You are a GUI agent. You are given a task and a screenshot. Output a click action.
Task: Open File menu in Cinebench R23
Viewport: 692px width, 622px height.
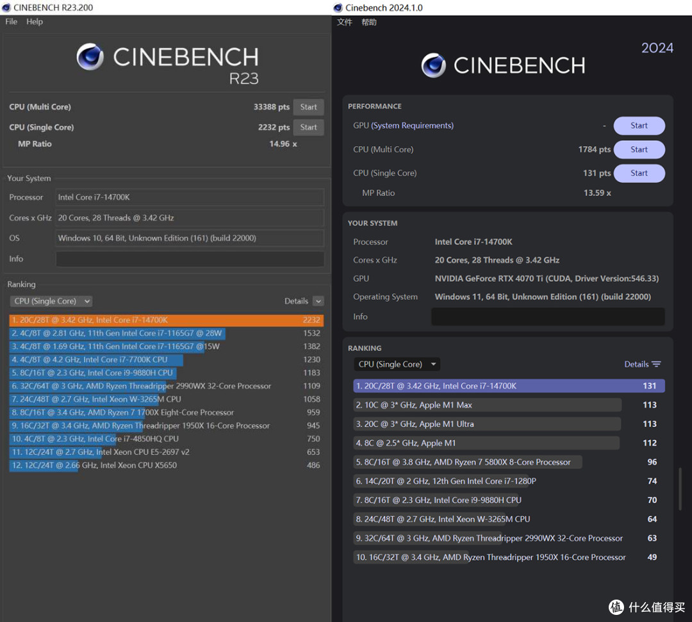[11, 22]
